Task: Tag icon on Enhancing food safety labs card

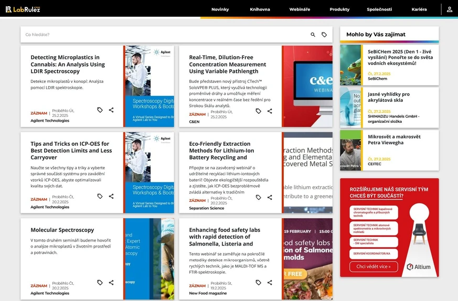Action: point(259,283)
